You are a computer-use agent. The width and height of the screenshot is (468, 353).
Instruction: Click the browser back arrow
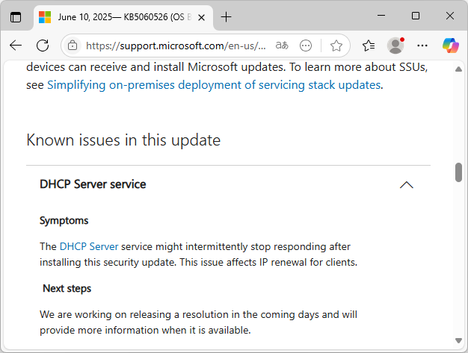click(16, 46)
